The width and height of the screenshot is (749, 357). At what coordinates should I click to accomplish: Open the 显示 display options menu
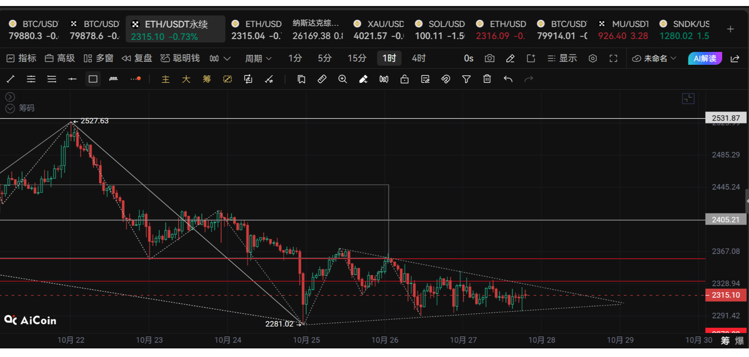tap(562, 58)
